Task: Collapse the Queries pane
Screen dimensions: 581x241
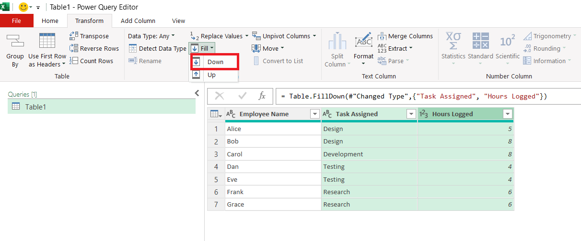Action: 197,93
